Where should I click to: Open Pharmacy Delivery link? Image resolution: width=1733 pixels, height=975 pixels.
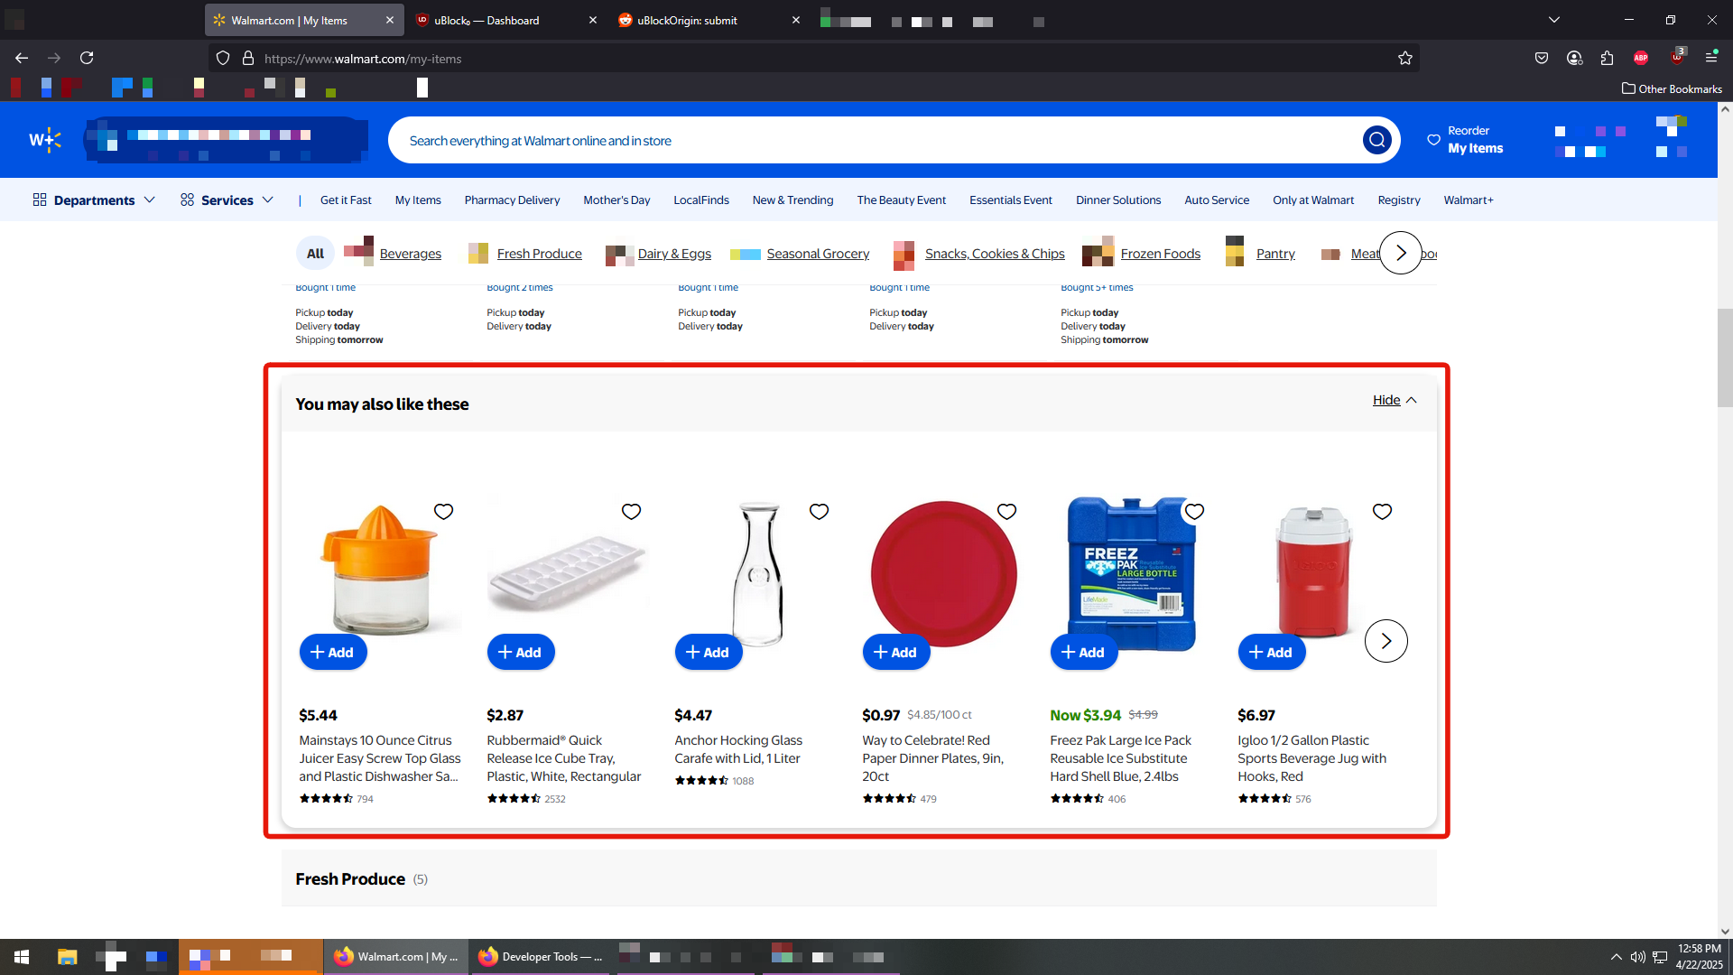click(512, 200)
